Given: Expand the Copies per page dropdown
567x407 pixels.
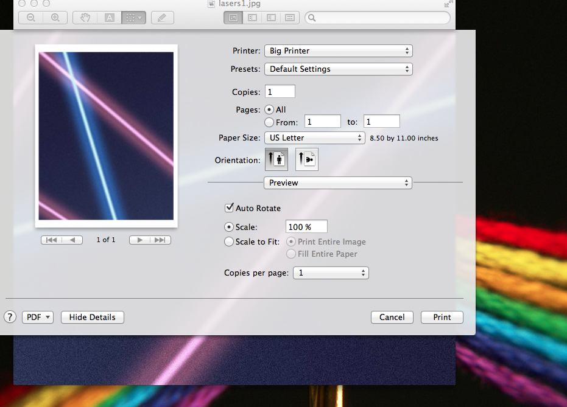Looking at the screenshot, I should 331,273.
